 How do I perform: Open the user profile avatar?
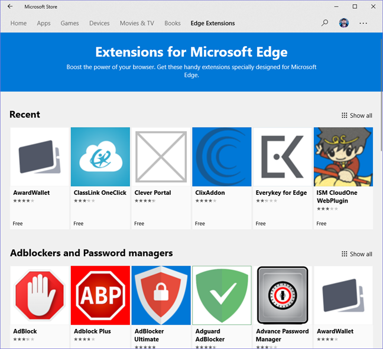pos(343,23)
